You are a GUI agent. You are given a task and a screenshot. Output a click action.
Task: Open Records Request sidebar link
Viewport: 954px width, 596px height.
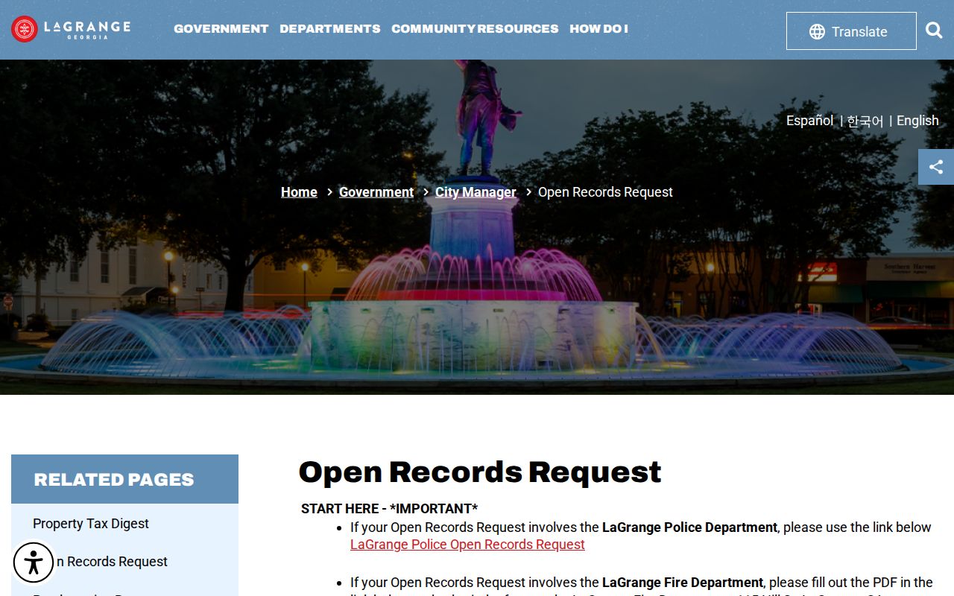point(100,562)
